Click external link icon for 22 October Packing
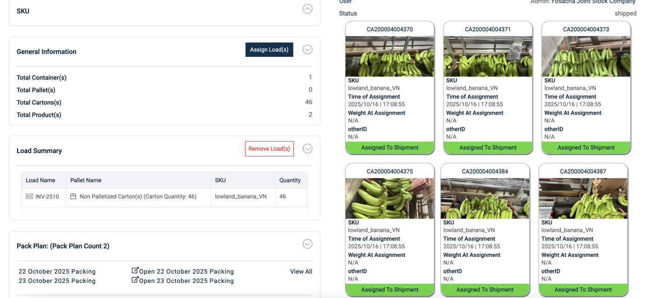This screenshot has height=298, width=652. pos(135,271)
